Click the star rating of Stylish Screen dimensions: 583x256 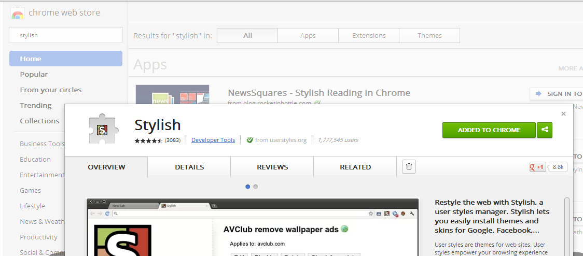pos(148,140)
